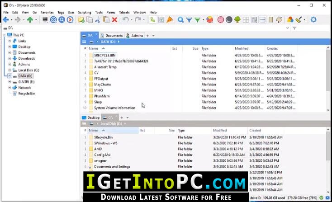Open the address bar dropdown arrow
Image resolution: width=332 pixels, height=202 pixels.
point(286,28)
